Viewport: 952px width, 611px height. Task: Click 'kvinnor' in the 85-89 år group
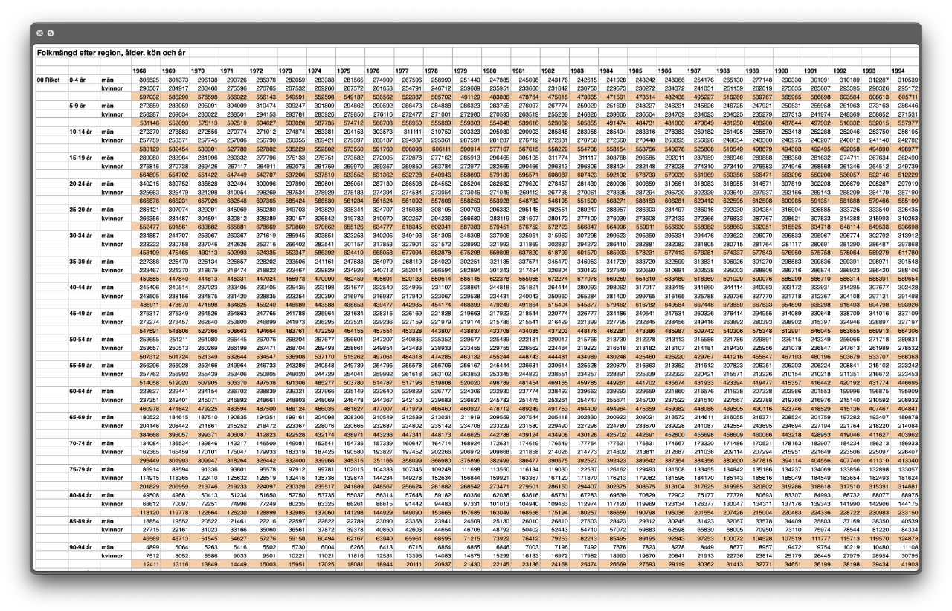(112, 529)
